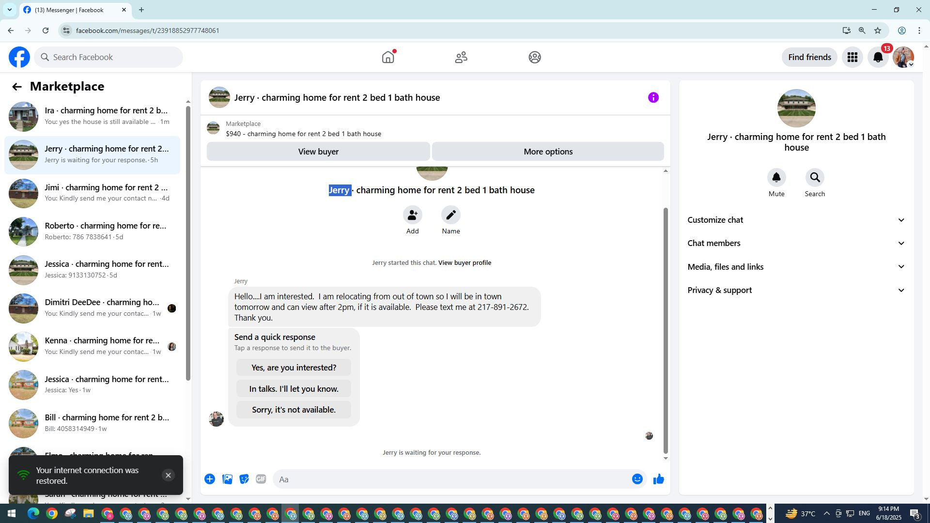Open the Windows notification center
The height and width of the screenshot is (523, 930).
pos(914,513)
